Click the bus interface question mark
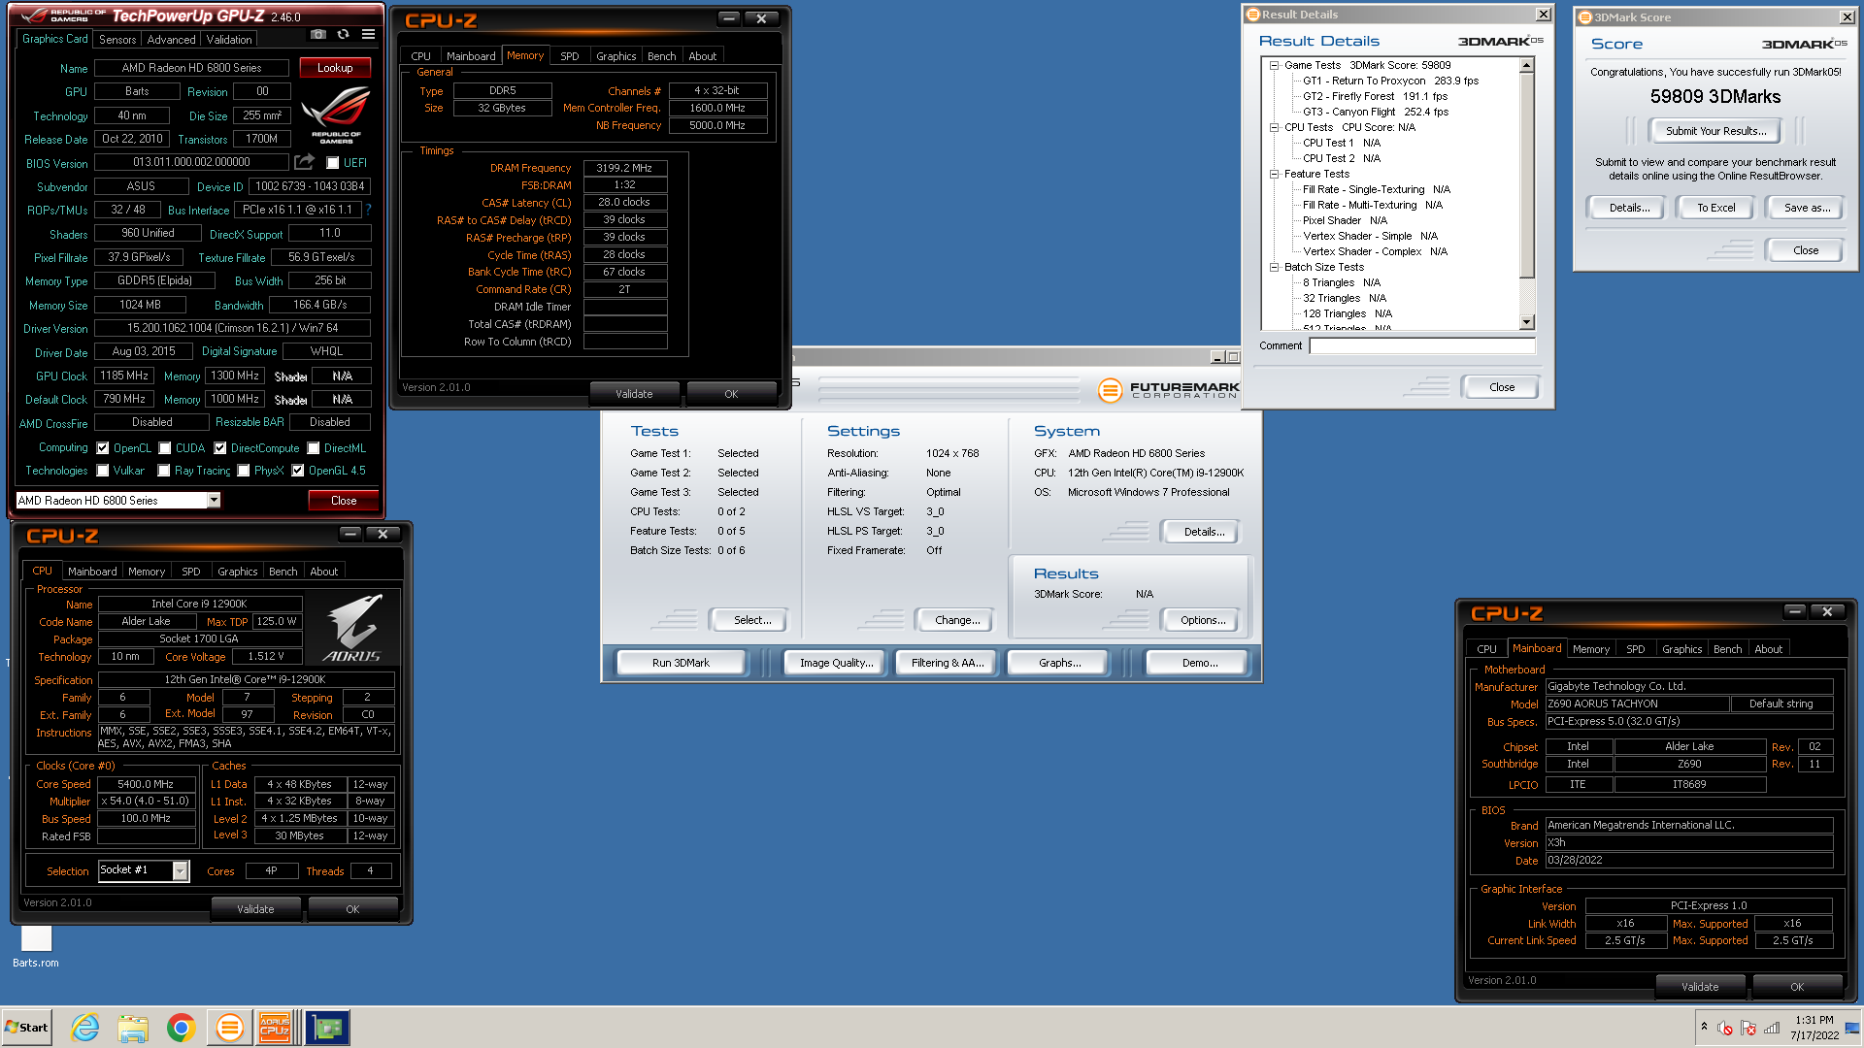Viewport: 1864px width, 1048px height. [x=369, y=210]
